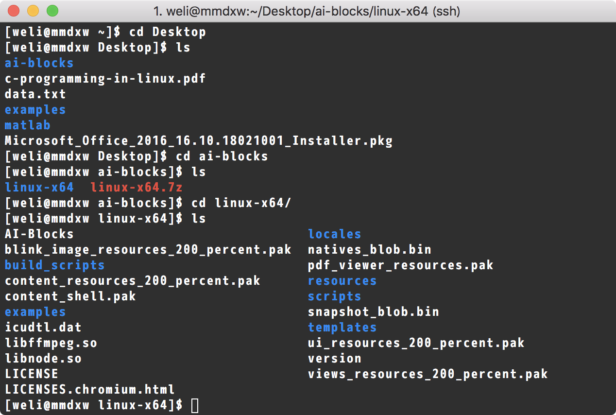
Task: Click the content_shell.pak file name
Action: click(x=70, y=296)
